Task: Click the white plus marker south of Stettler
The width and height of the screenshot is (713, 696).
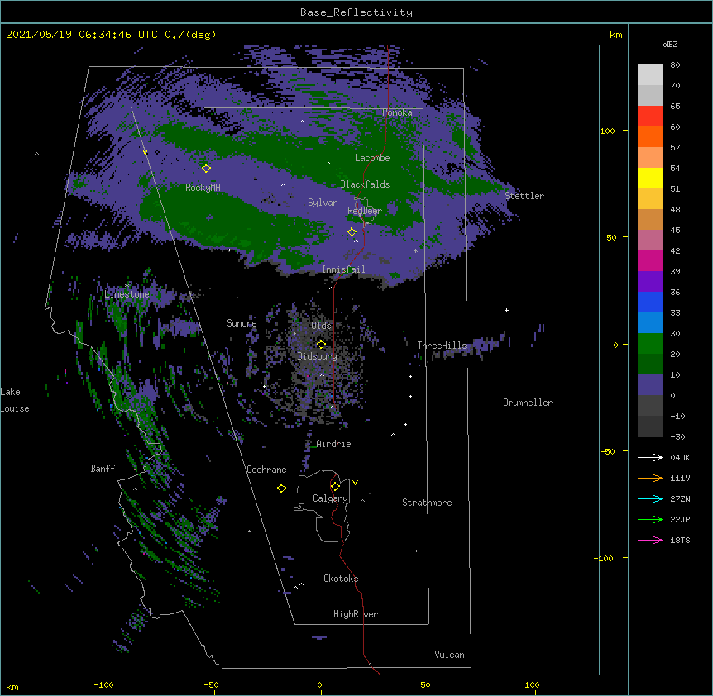Action: click(506, 310)
